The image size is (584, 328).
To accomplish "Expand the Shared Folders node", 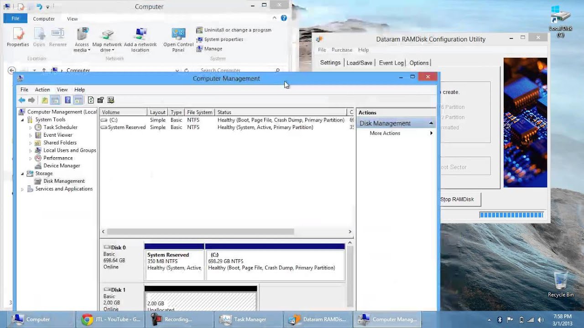I will 31,143.
